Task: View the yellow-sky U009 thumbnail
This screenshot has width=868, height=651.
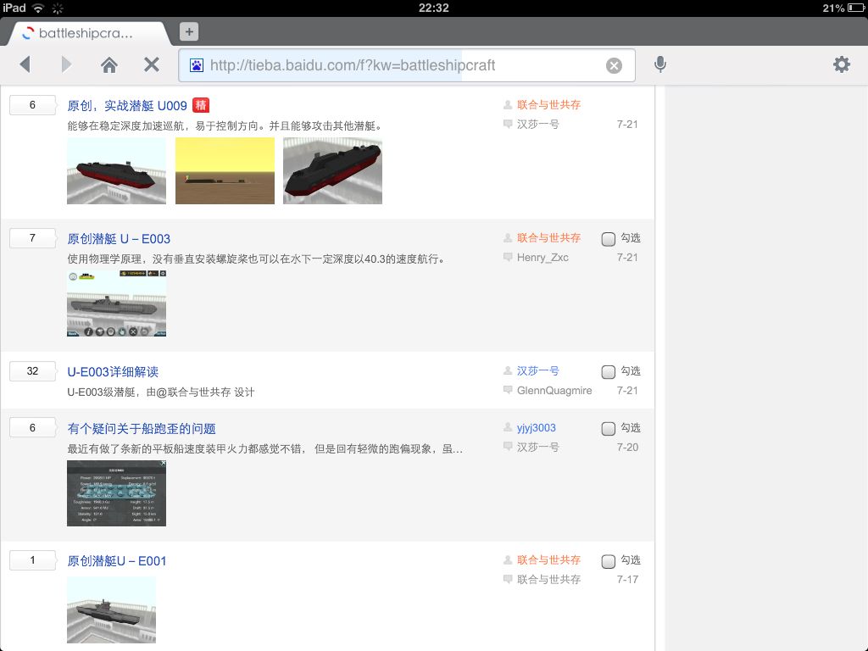Action: point(225,171)
